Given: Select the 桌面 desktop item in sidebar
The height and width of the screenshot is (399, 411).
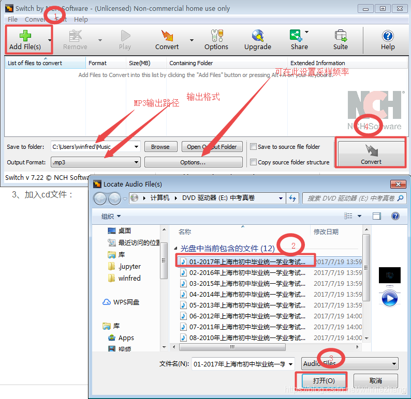Looking at the screenshot, I should pos(120,231).
